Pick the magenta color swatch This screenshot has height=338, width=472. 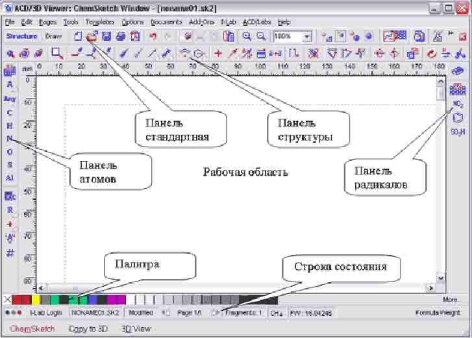coord(116,300)
